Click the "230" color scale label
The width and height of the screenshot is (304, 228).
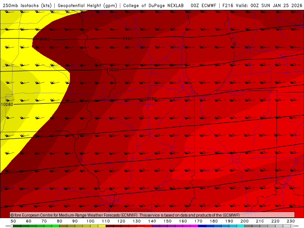[291, 221]
